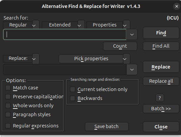Viewport: 181px width, 137px height.
Task: Click the question mark help button
Action: pyautogui.click(x=160, y=98)
